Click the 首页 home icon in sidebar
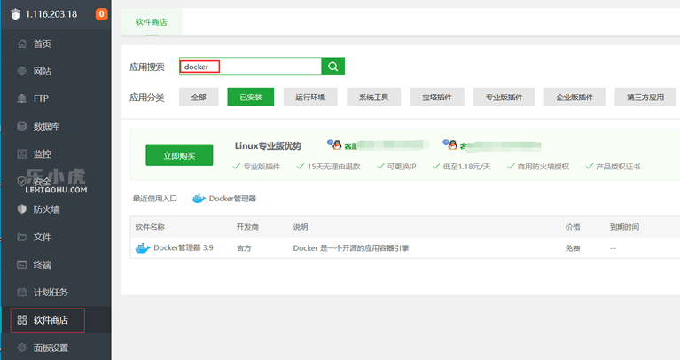 [x=21, y=43]
